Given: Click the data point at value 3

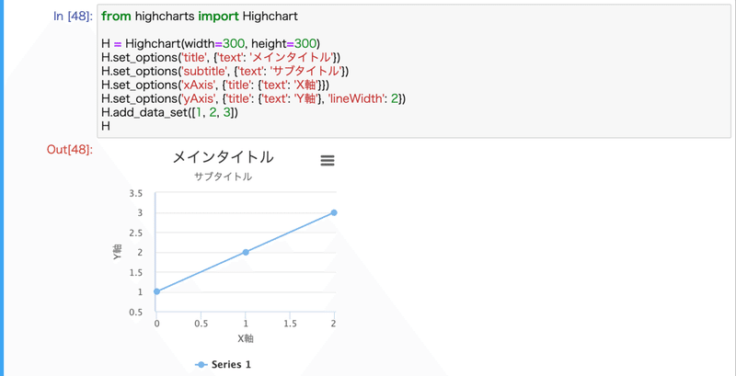Looking at the screenshot, I should pyautogui.click(x=334, y=212).
